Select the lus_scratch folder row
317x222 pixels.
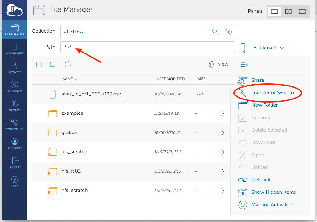pos(131,152)
